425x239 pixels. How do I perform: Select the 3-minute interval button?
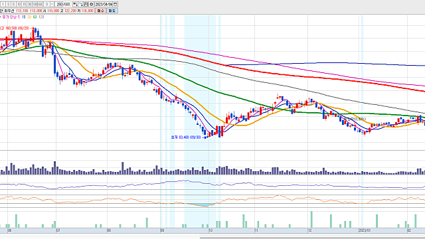8,5
